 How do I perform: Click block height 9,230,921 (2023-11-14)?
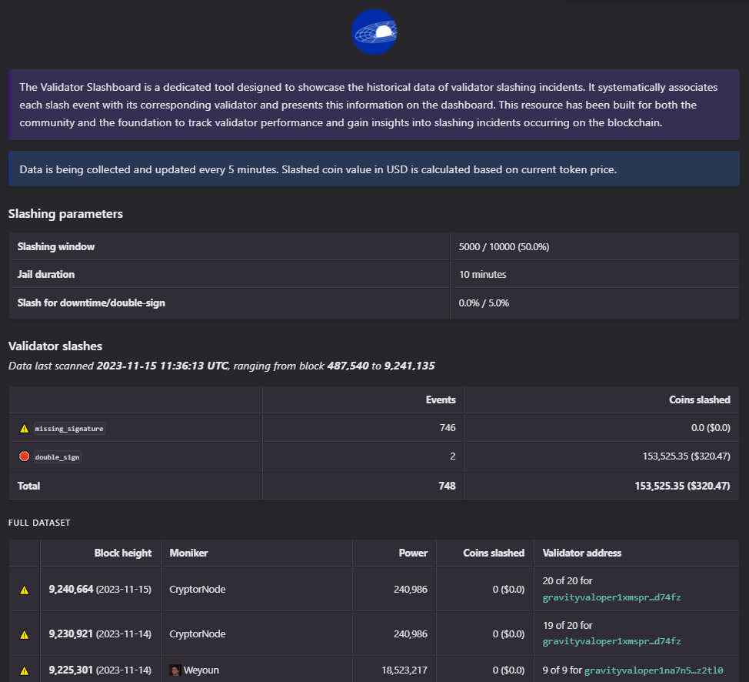click(100, 634)
